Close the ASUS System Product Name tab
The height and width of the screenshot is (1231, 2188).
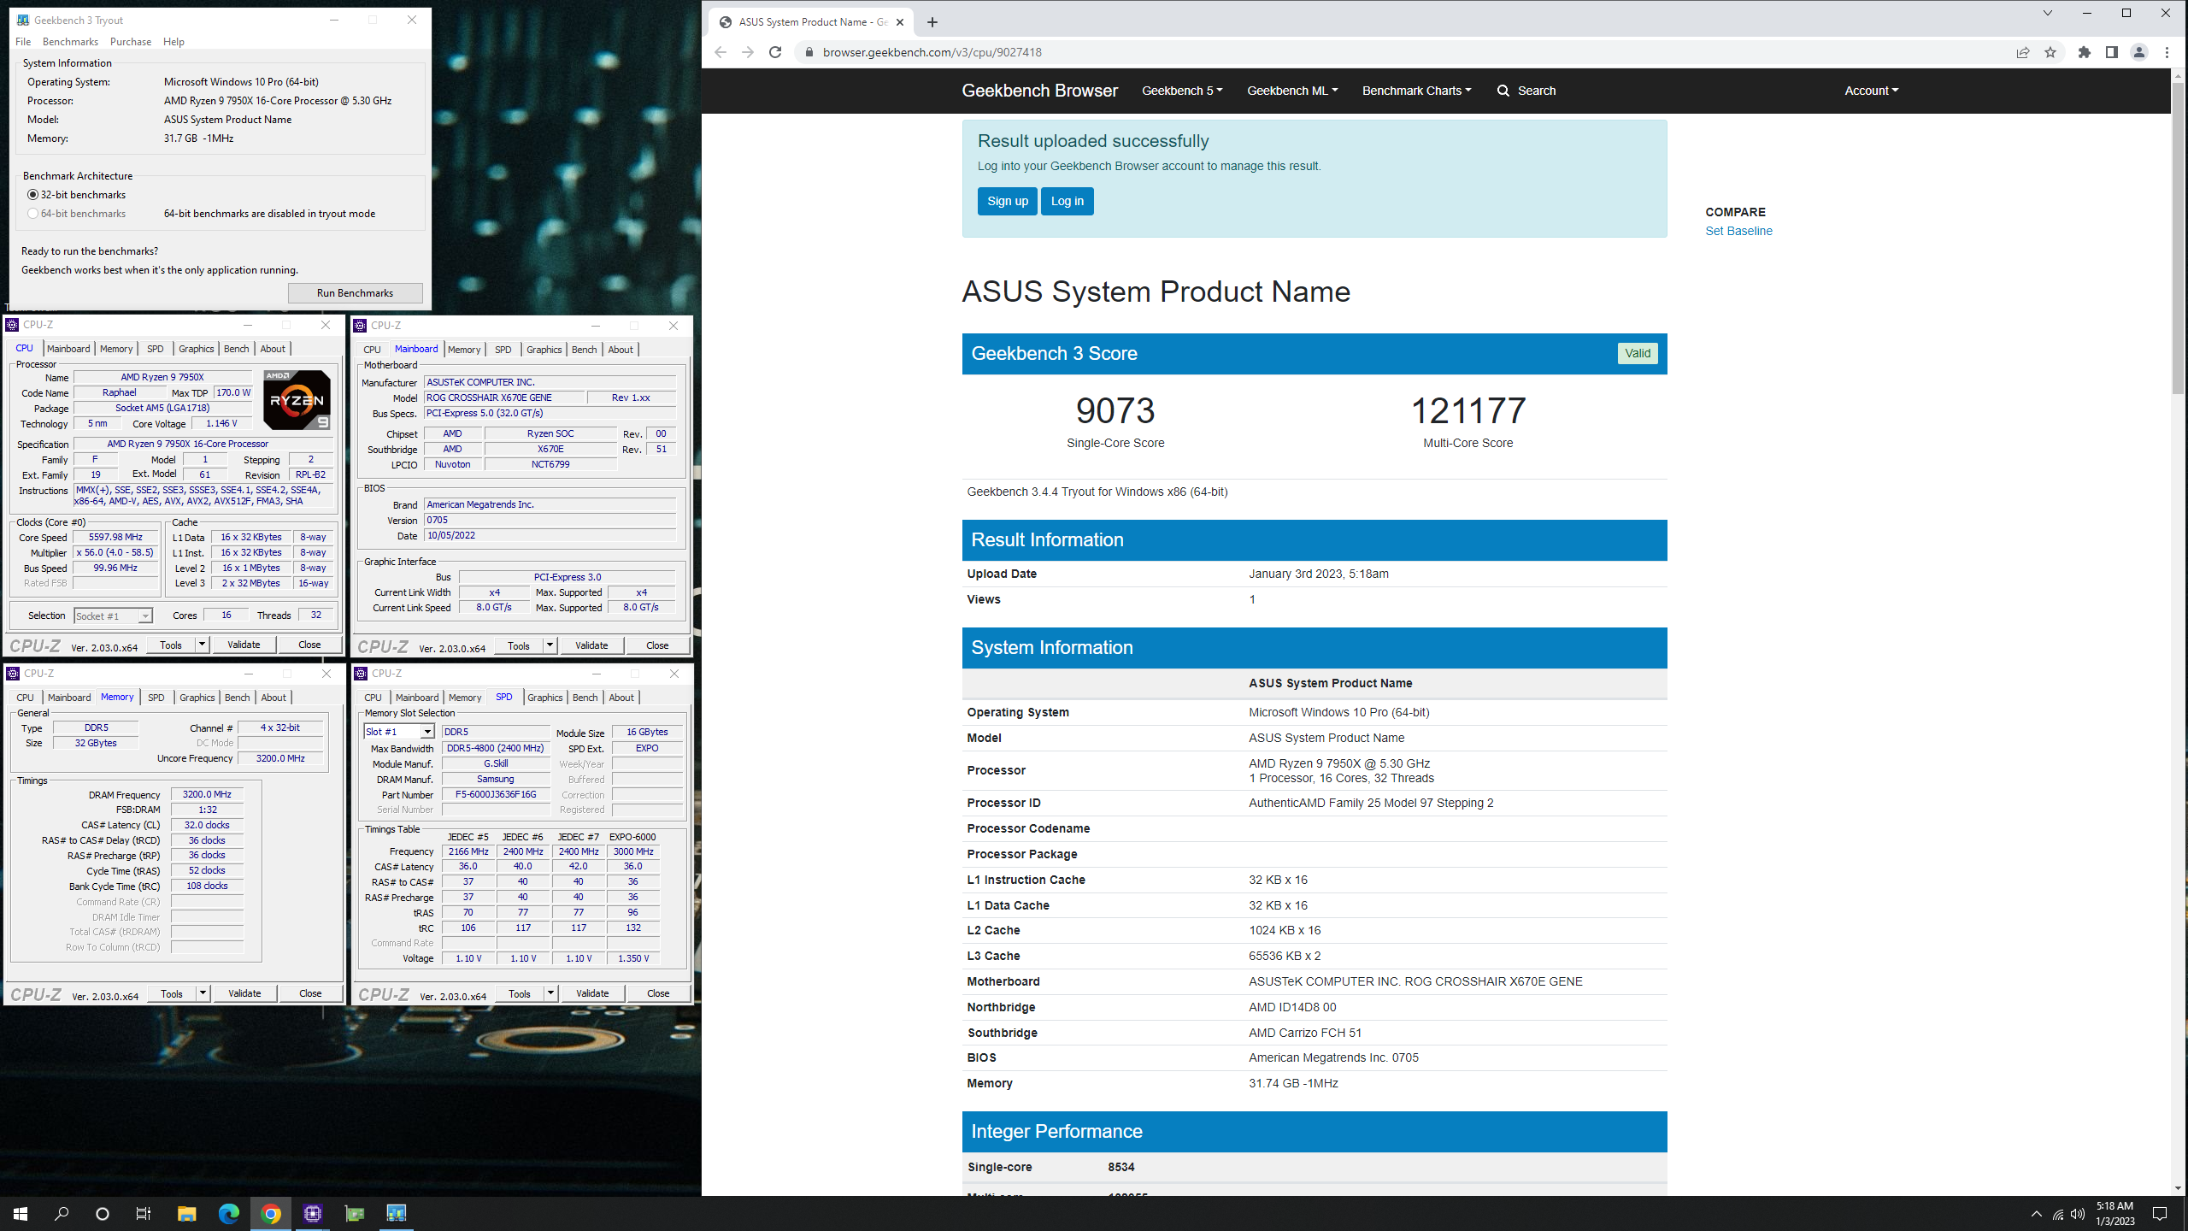[900, 22]
